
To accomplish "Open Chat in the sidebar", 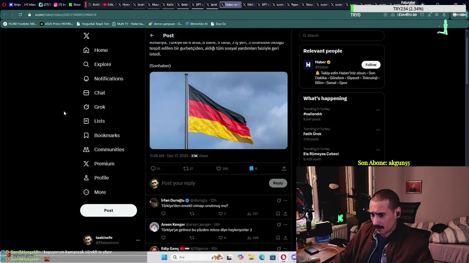I will coord(94,93).
